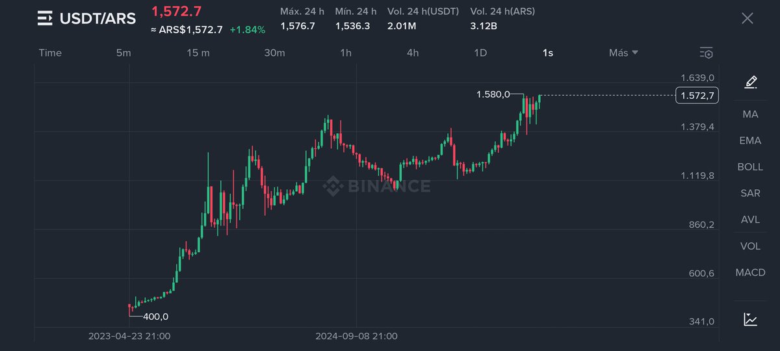Toggle the VOL indicator
Viewport: 780px width, 351px height.
[x=750, y=246]
